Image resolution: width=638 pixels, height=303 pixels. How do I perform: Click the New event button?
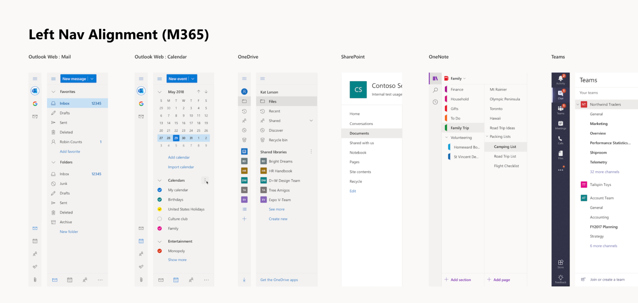(x=178, y=79)
